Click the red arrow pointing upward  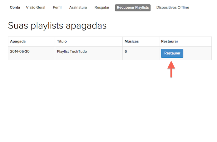click(171, 69)
